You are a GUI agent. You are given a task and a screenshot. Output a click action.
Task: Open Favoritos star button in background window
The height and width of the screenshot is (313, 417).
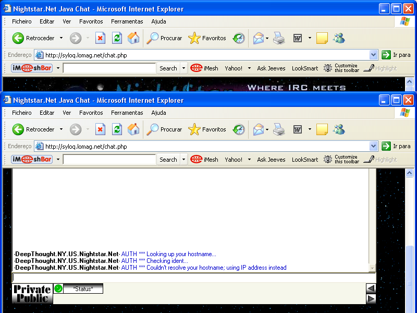(x=207, y=38)
